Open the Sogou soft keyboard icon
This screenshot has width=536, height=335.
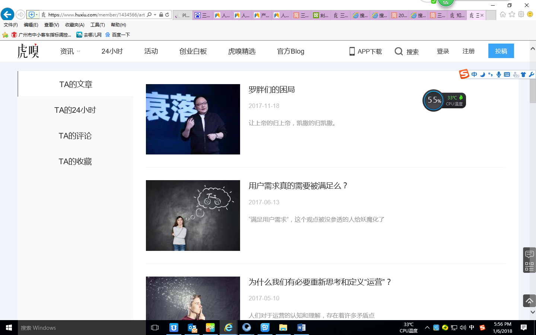tap(507, 74)
